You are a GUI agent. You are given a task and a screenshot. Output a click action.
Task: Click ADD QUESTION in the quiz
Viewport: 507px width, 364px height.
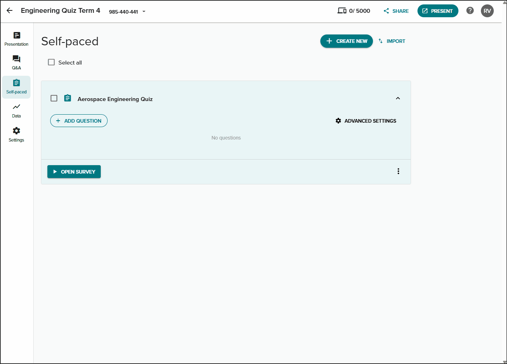pos(79,121)
